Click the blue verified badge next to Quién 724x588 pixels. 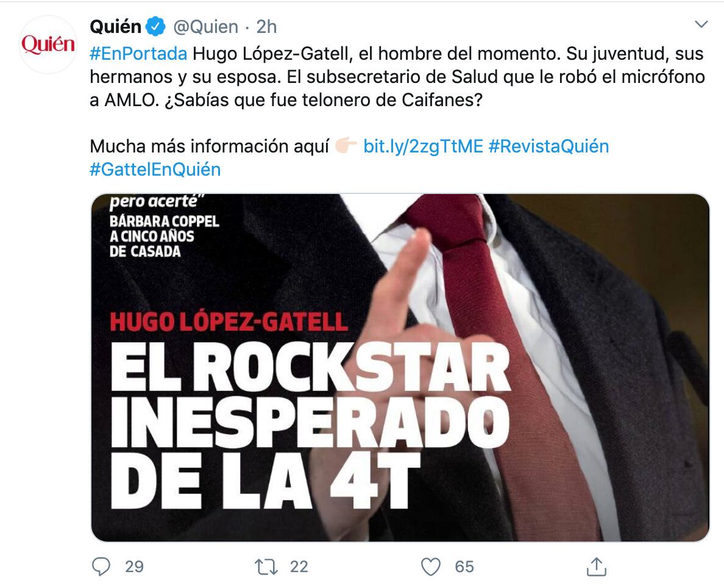pos(155,27)
